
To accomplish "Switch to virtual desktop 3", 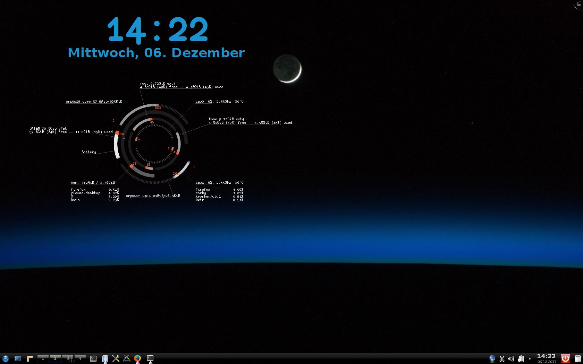I will 68,359.
